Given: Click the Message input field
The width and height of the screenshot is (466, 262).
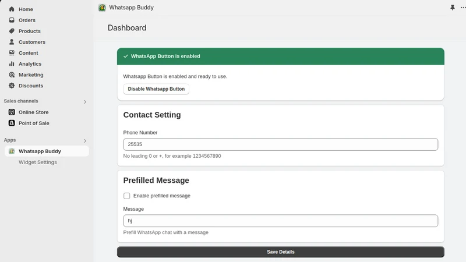Looking at the screenshot, I should 281,221.
